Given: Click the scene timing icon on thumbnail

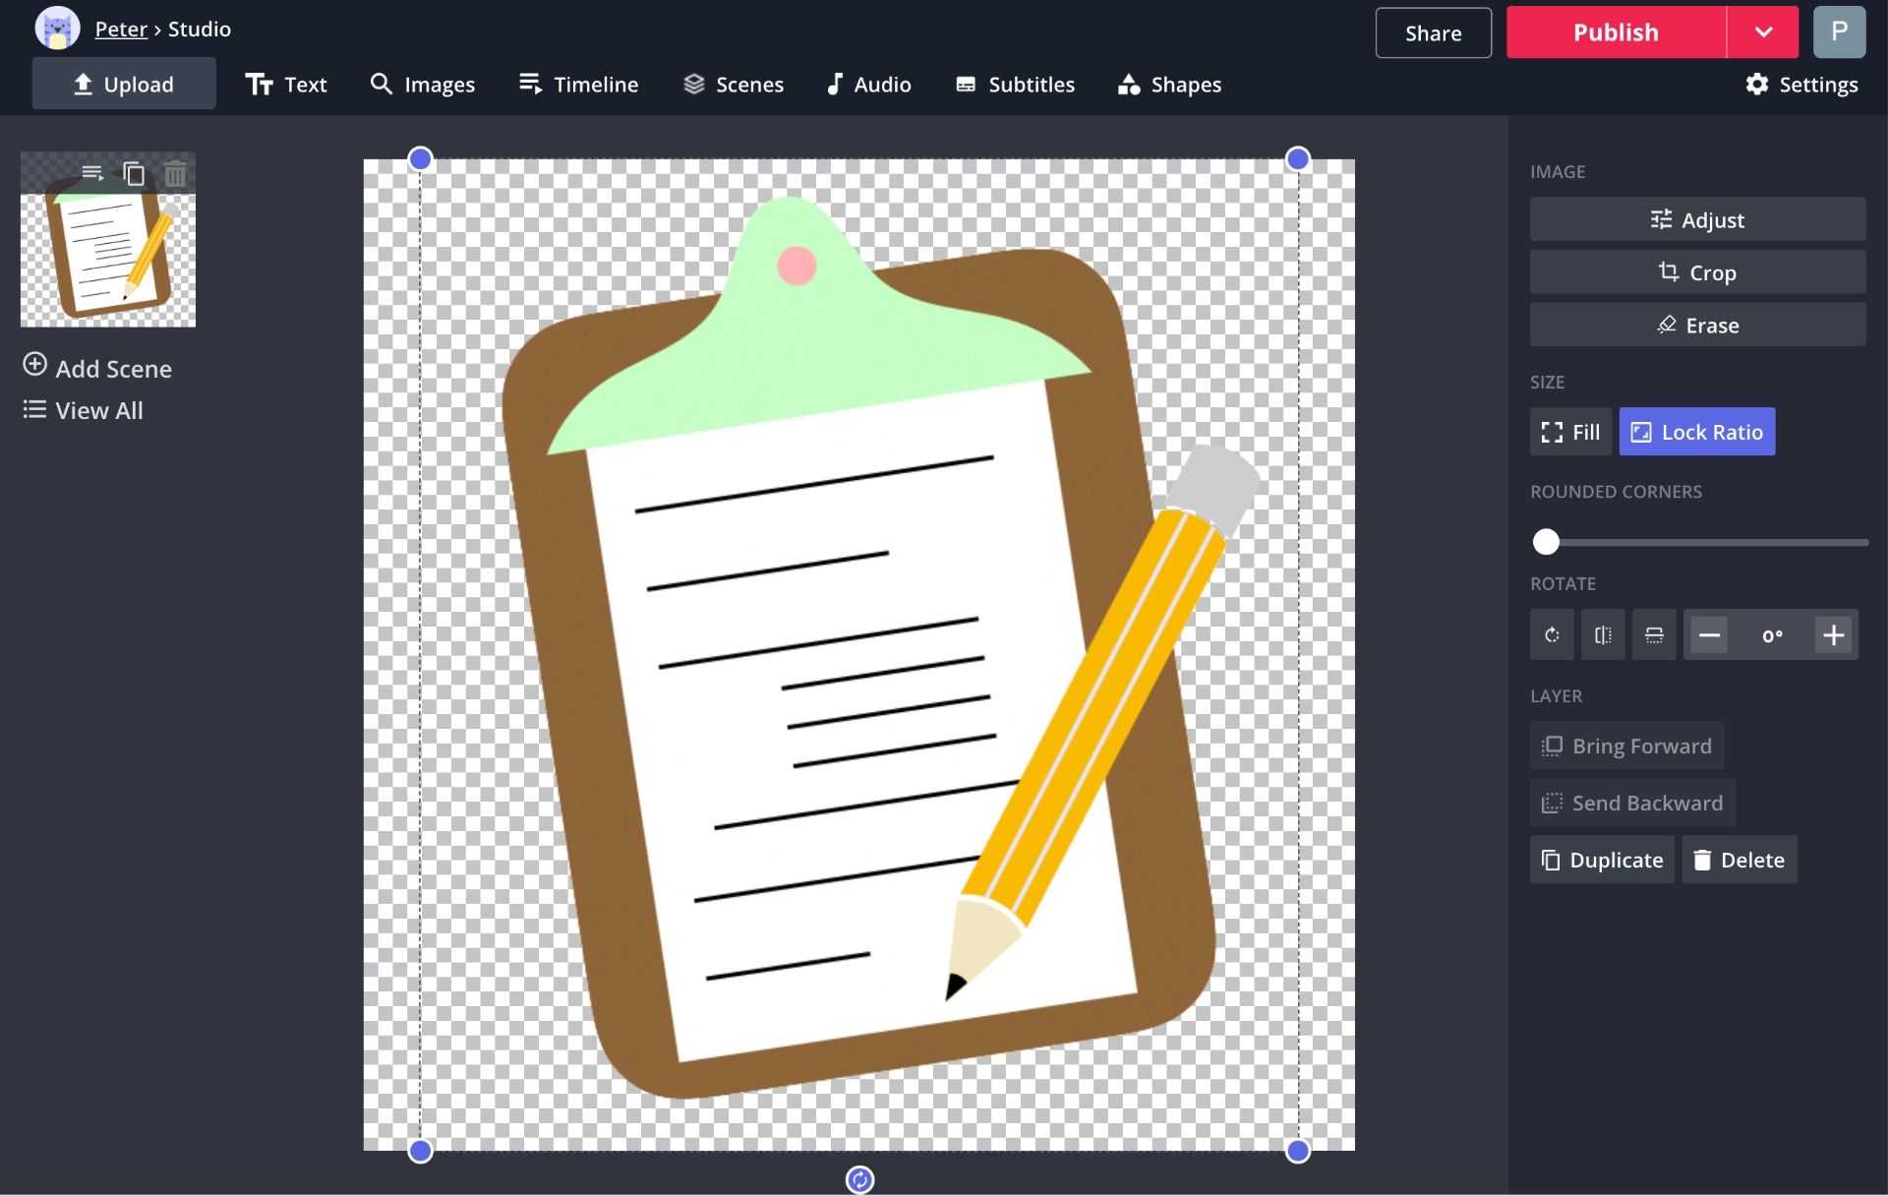Looking at the screenshot, I should pyautogui.click(x=92, y=174).
